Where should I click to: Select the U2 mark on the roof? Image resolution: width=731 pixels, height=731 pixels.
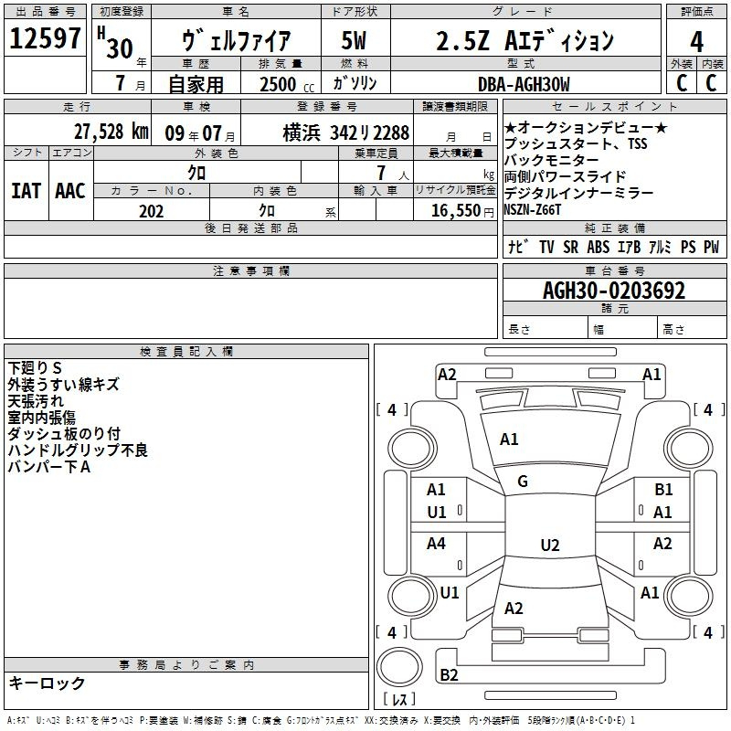point(549,546)
